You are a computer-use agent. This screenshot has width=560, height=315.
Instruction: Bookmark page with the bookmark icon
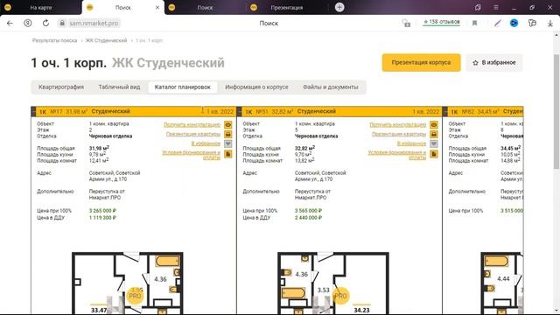[x=474, y=24]
